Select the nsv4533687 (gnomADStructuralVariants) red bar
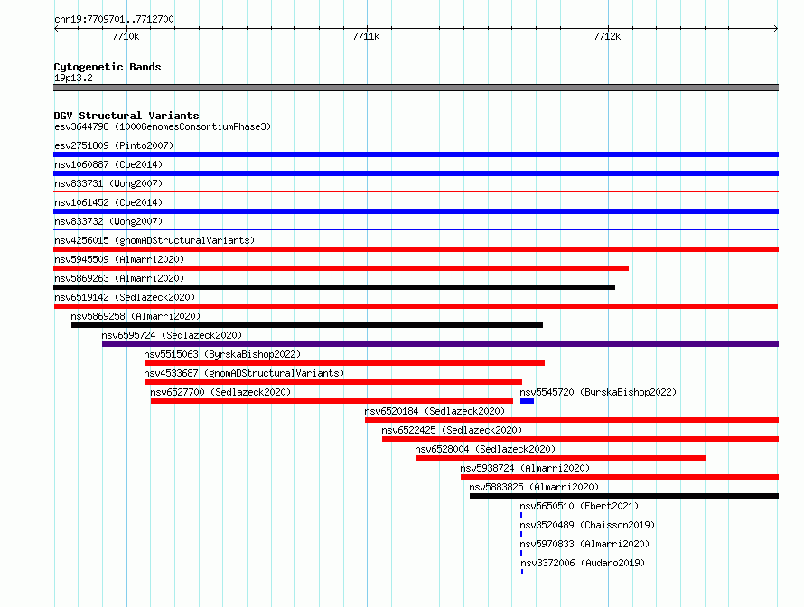The width and height of the screenshot is (804, 607). pyautogui.click(x=333, y=382)
